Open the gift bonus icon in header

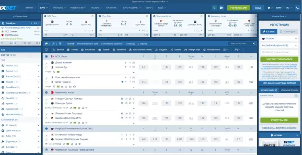tap(221, 8)
